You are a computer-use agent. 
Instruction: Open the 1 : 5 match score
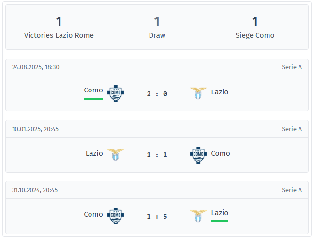pyautogui.click(x=157, y=216)
